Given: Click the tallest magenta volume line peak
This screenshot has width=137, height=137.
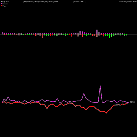Looking at the screenshot, I should coord(100,86).
